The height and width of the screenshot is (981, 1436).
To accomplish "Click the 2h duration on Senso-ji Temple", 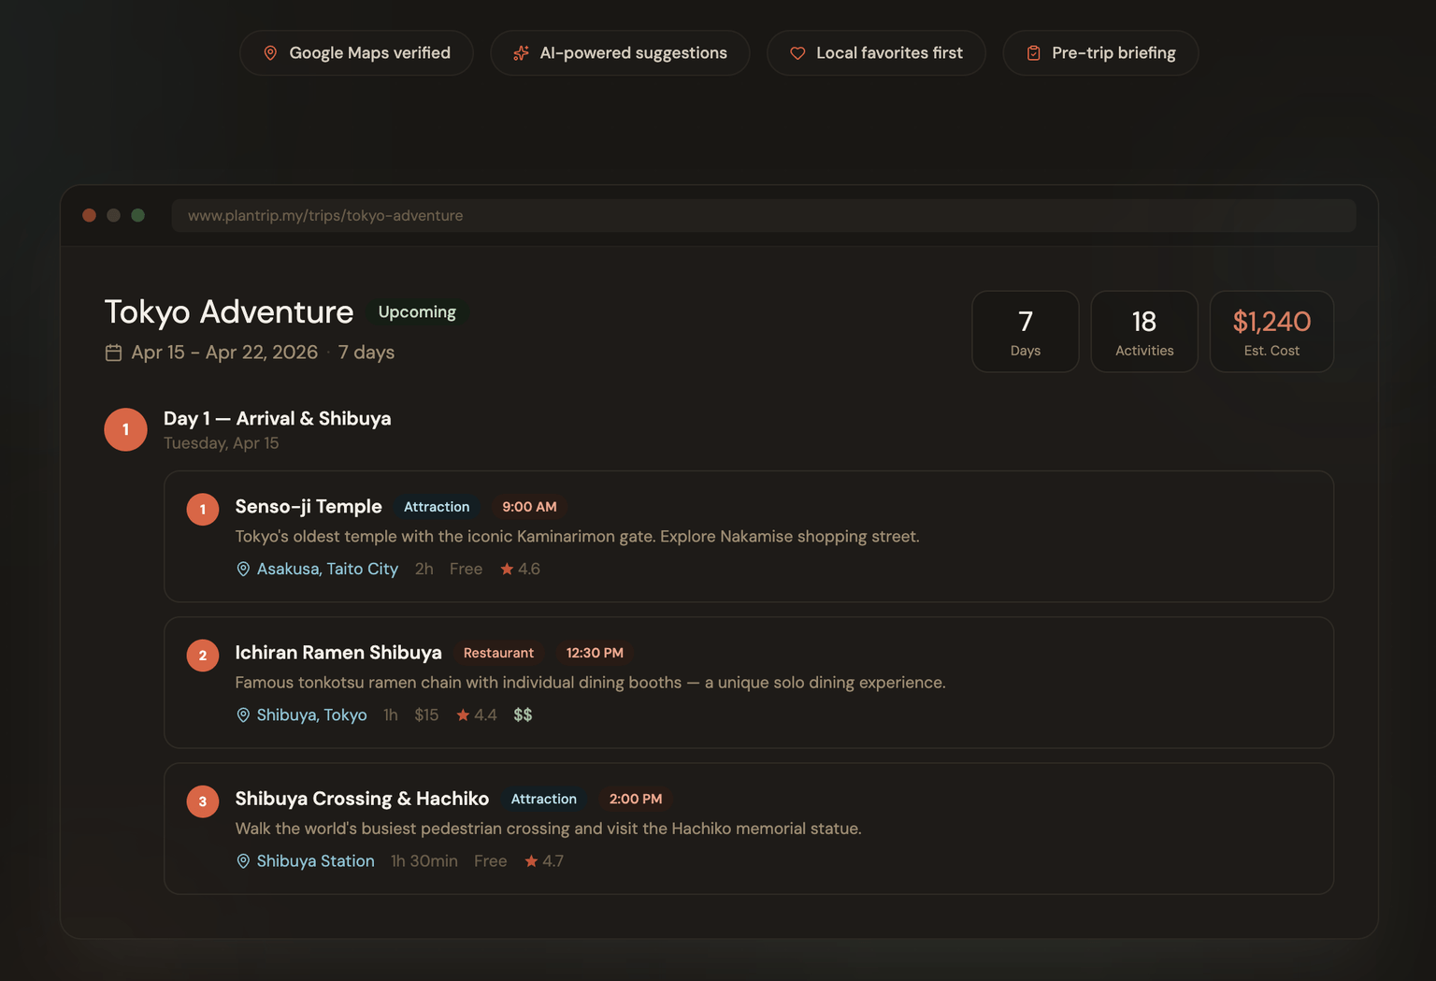I will (424, 569).
